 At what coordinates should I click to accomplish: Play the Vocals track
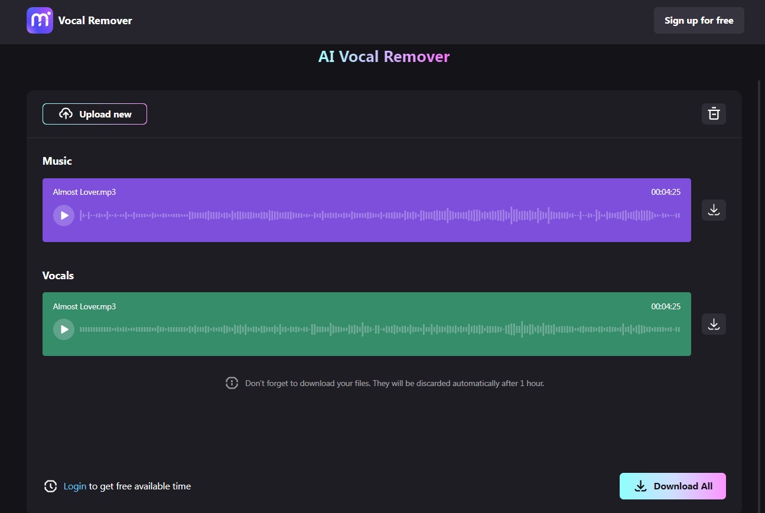(x=64, y=329)
